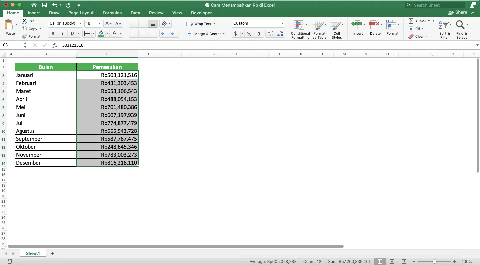The image size is (480, 265).
Task: Open the font size dropdown
Action: tap(99, 24)
